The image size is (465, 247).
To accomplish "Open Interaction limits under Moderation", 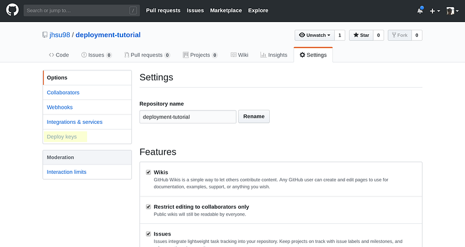I will click(x=87, y=172).
